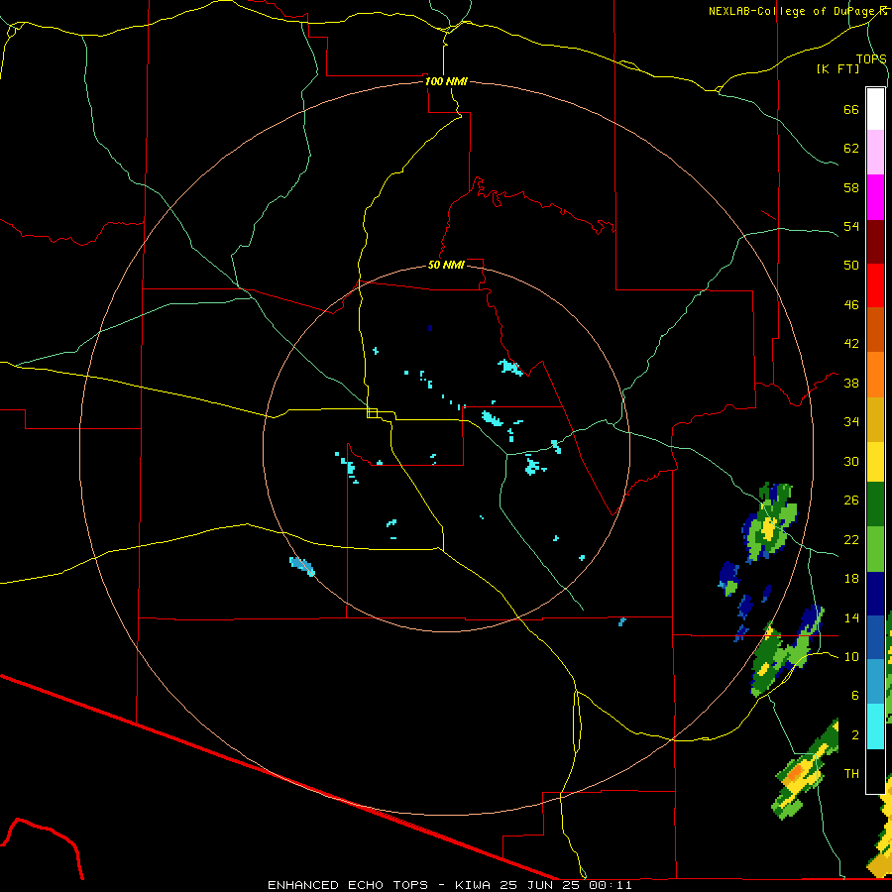Screen dimensions: 892x892
Task: Click the K FT units label
Action: pyautogui.click(x=837, y=68)
